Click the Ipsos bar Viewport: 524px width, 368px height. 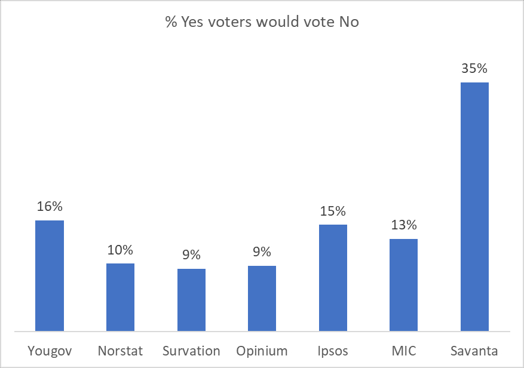(x=333, y=277)
